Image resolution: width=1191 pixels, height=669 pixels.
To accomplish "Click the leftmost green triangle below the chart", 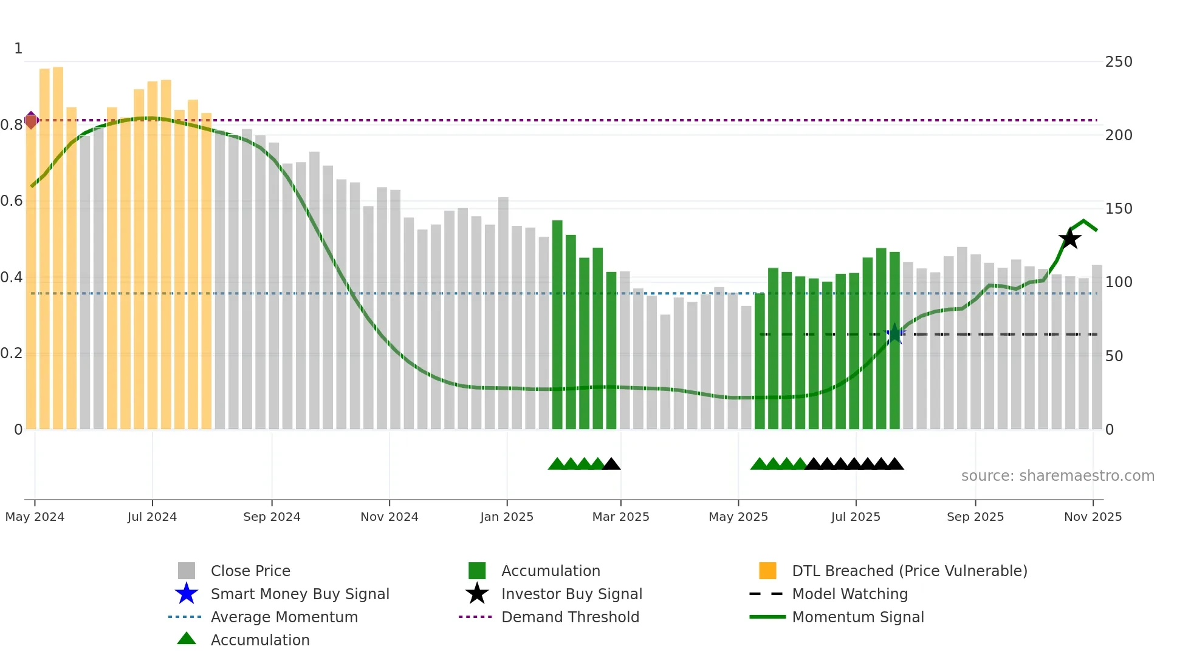I will tap(557, 464).
